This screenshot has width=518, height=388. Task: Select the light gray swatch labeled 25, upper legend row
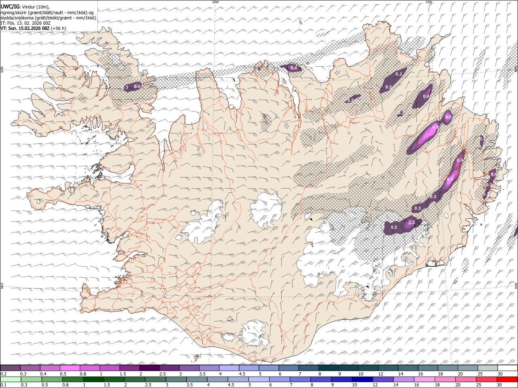coord(488,368)
